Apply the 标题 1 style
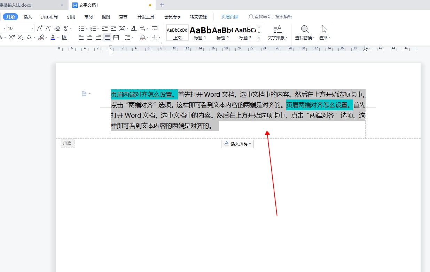Screen dimensions: 430x272 pyautogui.click(x=200, y=33)
